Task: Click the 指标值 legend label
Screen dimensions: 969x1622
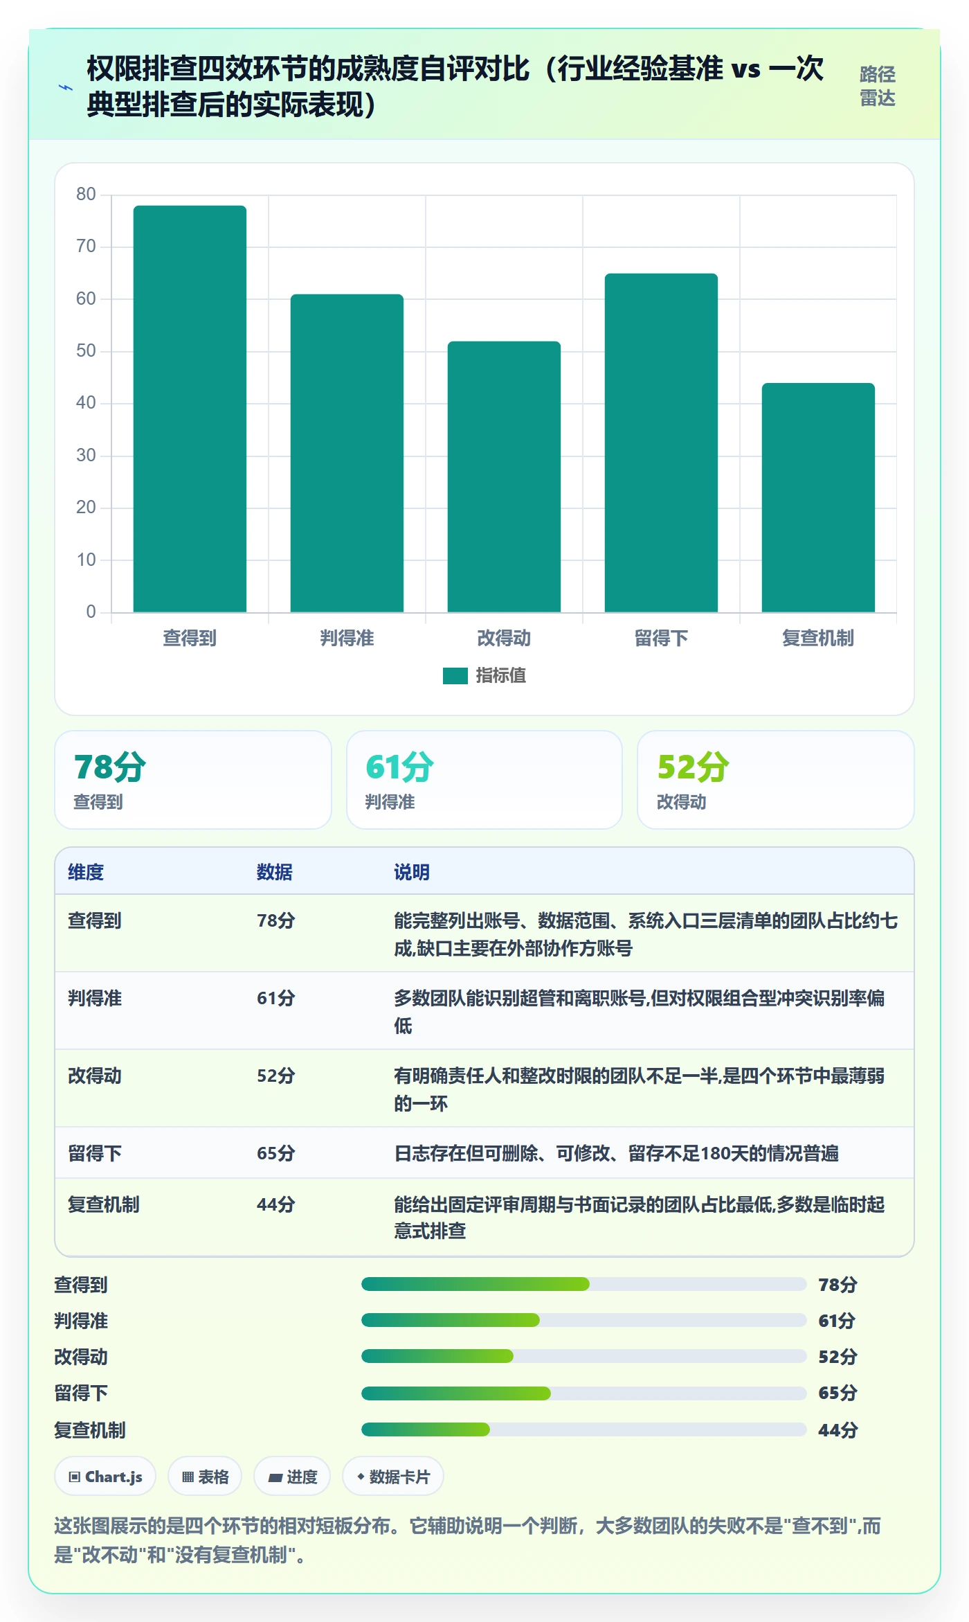Action: pyautogui.click(x=501, y=675)
